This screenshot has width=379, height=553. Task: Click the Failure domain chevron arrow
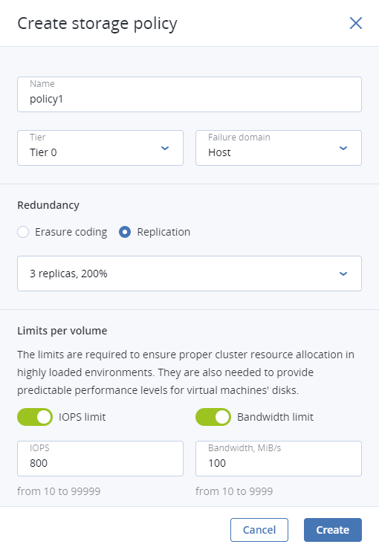pyautogui.click(x=343, y=148)
